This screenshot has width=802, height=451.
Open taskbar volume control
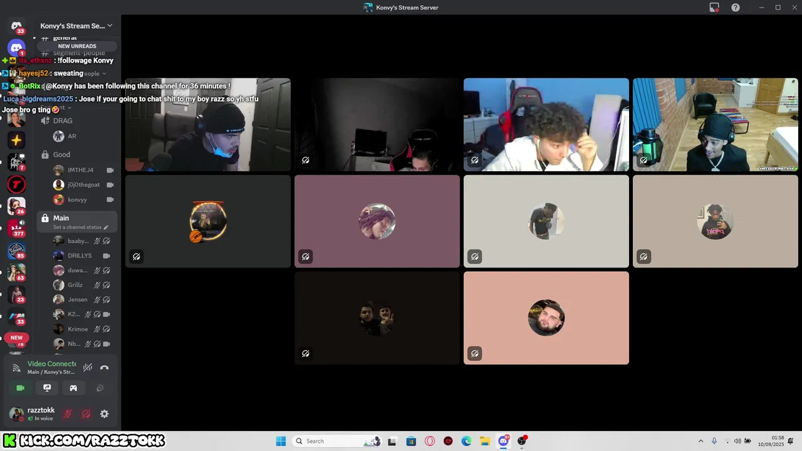click(x=737, y=441)
